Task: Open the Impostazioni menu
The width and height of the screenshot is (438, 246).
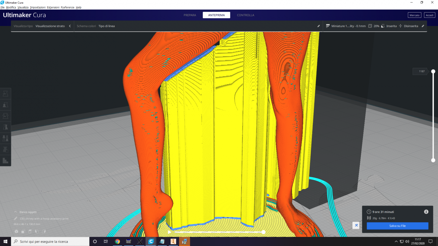Action: tap(38, 7)
